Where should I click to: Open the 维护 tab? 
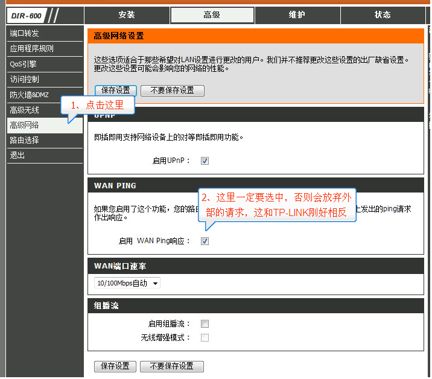click(297, 15)
